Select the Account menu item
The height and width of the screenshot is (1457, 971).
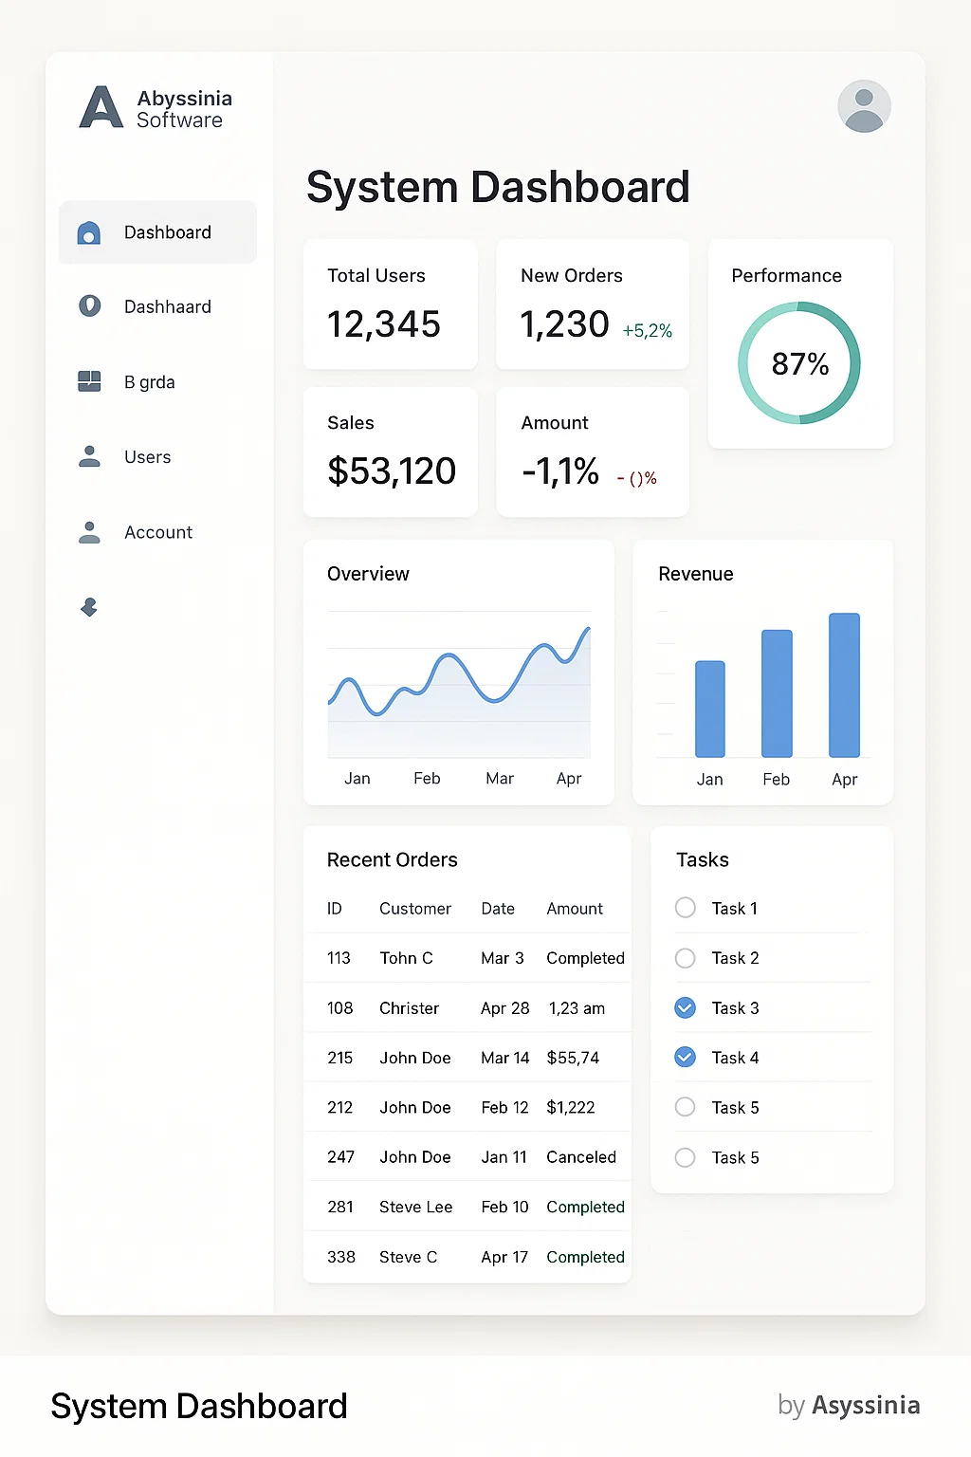click(158, 532)
